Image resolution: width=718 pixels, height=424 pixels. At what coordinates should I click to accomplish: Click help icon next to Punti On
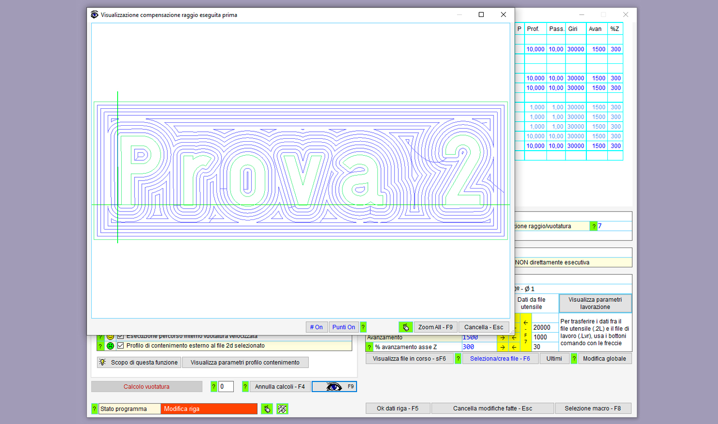coord(363,327)
